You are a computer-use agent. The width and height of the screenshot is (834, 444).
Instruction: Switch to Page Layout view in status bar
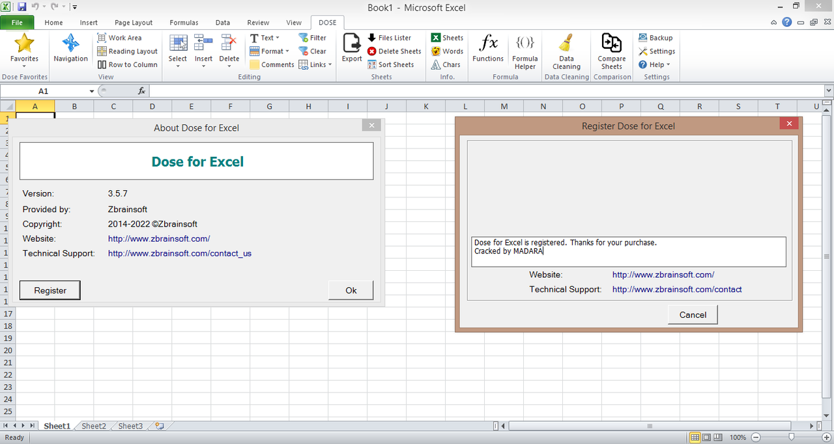point(708,437)
